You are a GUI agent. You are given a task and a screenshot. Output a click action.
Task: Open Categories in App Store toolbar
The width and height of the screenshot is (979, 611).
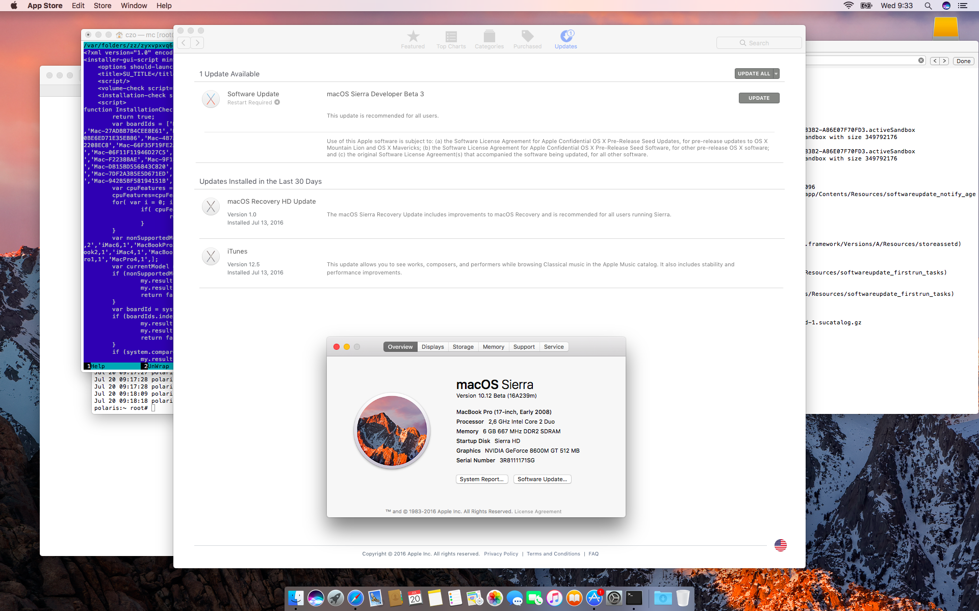[x=489, y=39]
